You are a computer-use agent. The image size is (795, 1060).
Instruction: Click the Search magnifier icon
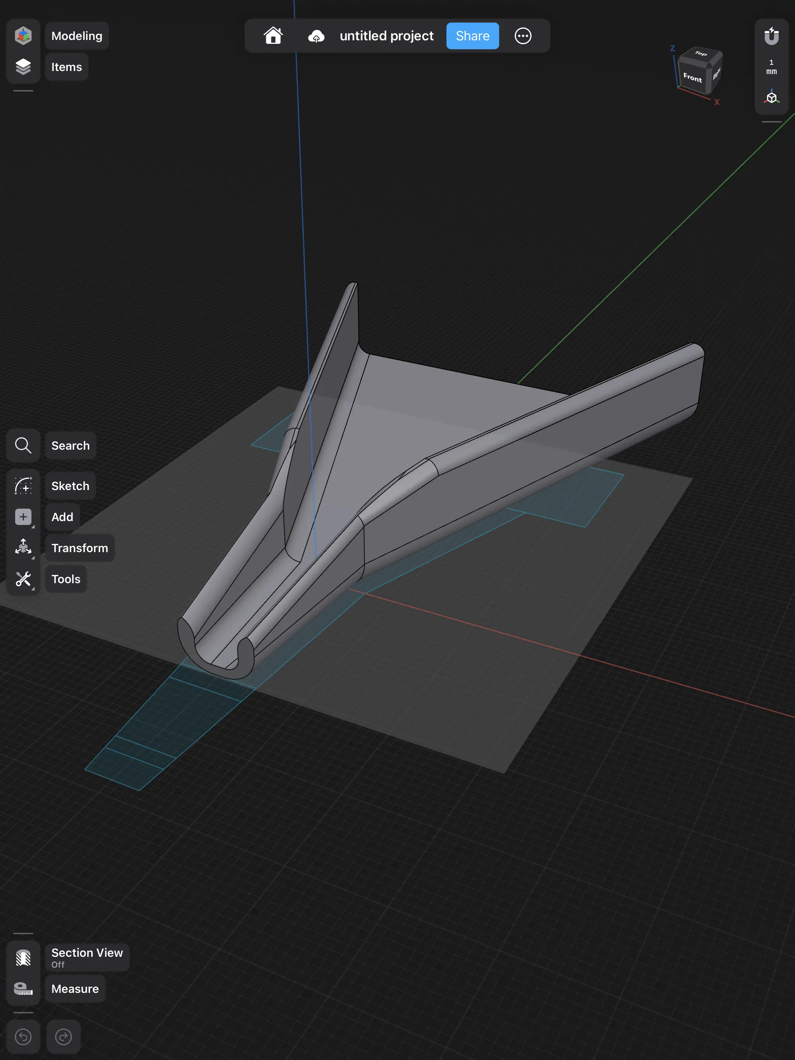point(23,445)
